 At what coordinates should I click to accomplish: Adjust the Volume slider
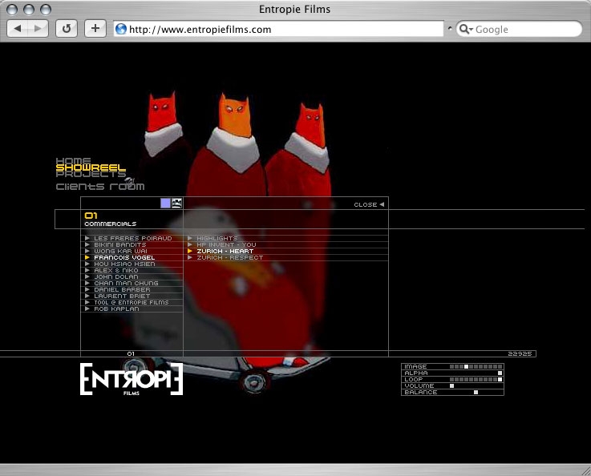click(451, 386)
